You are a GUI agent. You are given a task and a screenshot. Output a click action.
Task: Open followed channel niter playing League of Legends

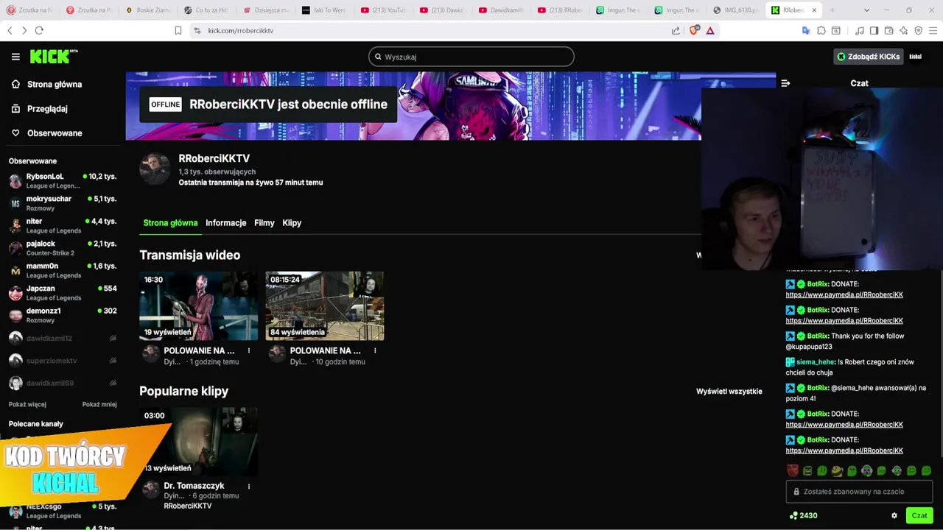pyautogui.click(x=63, y=226)
